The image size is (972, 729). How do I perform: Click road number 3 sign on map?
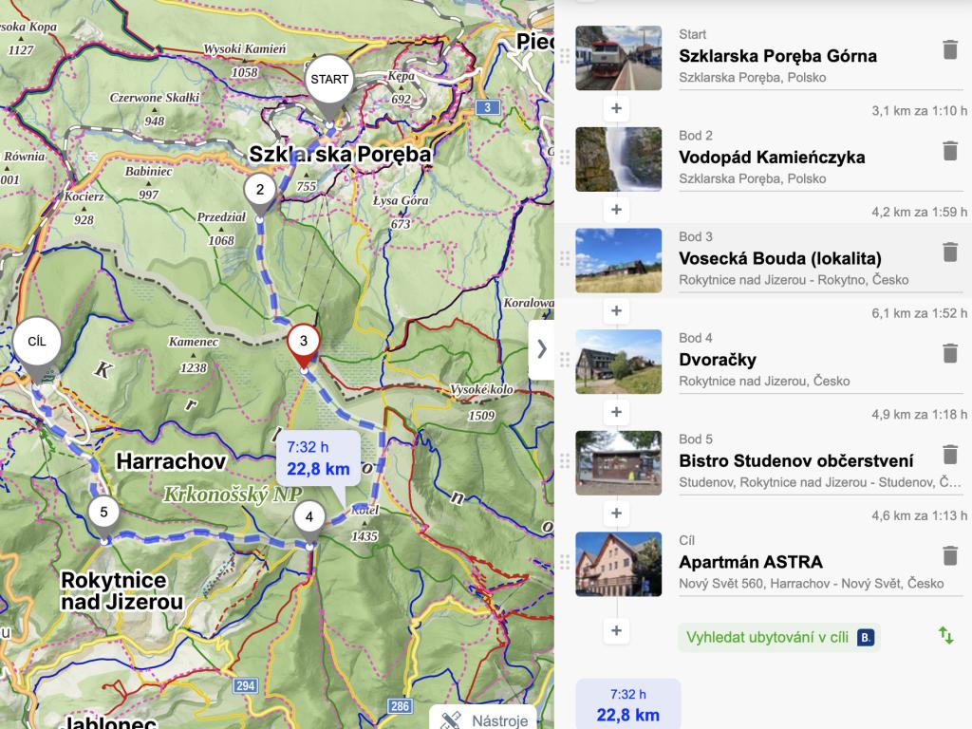[487, 107]
